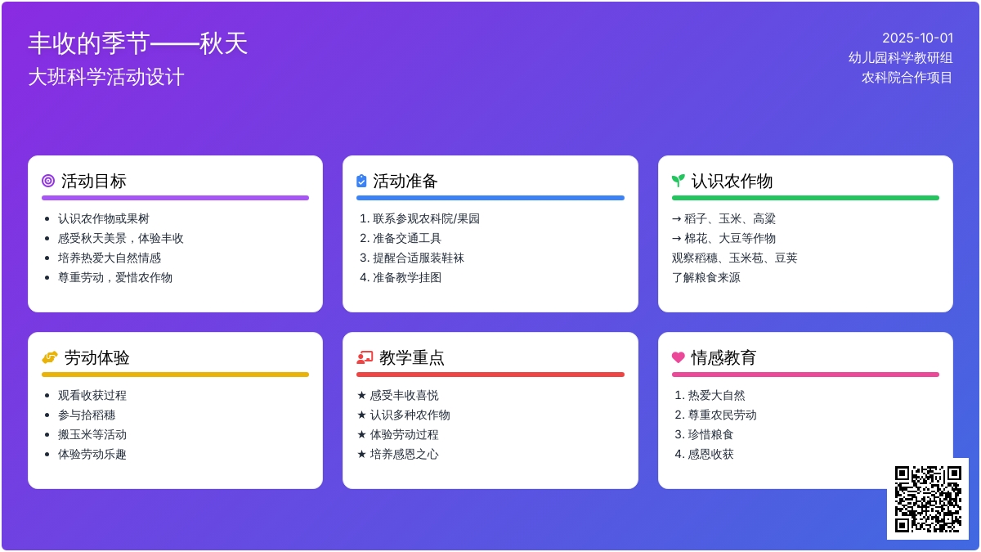981x552 pixels.
Task: Click the bullet 参与拾稻穗
Action: click(x=87, y=415)
